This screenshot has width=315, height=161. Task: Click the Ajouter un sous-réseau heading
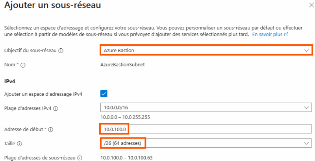[52, 6]
